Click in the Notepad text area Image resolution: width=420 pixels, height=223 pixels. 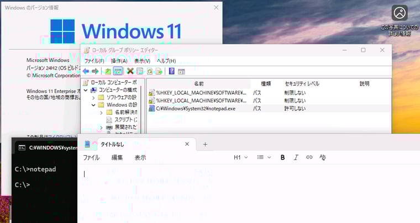click(249, 194)
